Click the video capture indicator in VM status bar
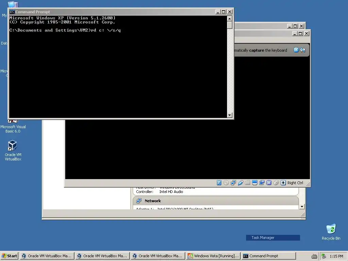 (x=262, y=182)
